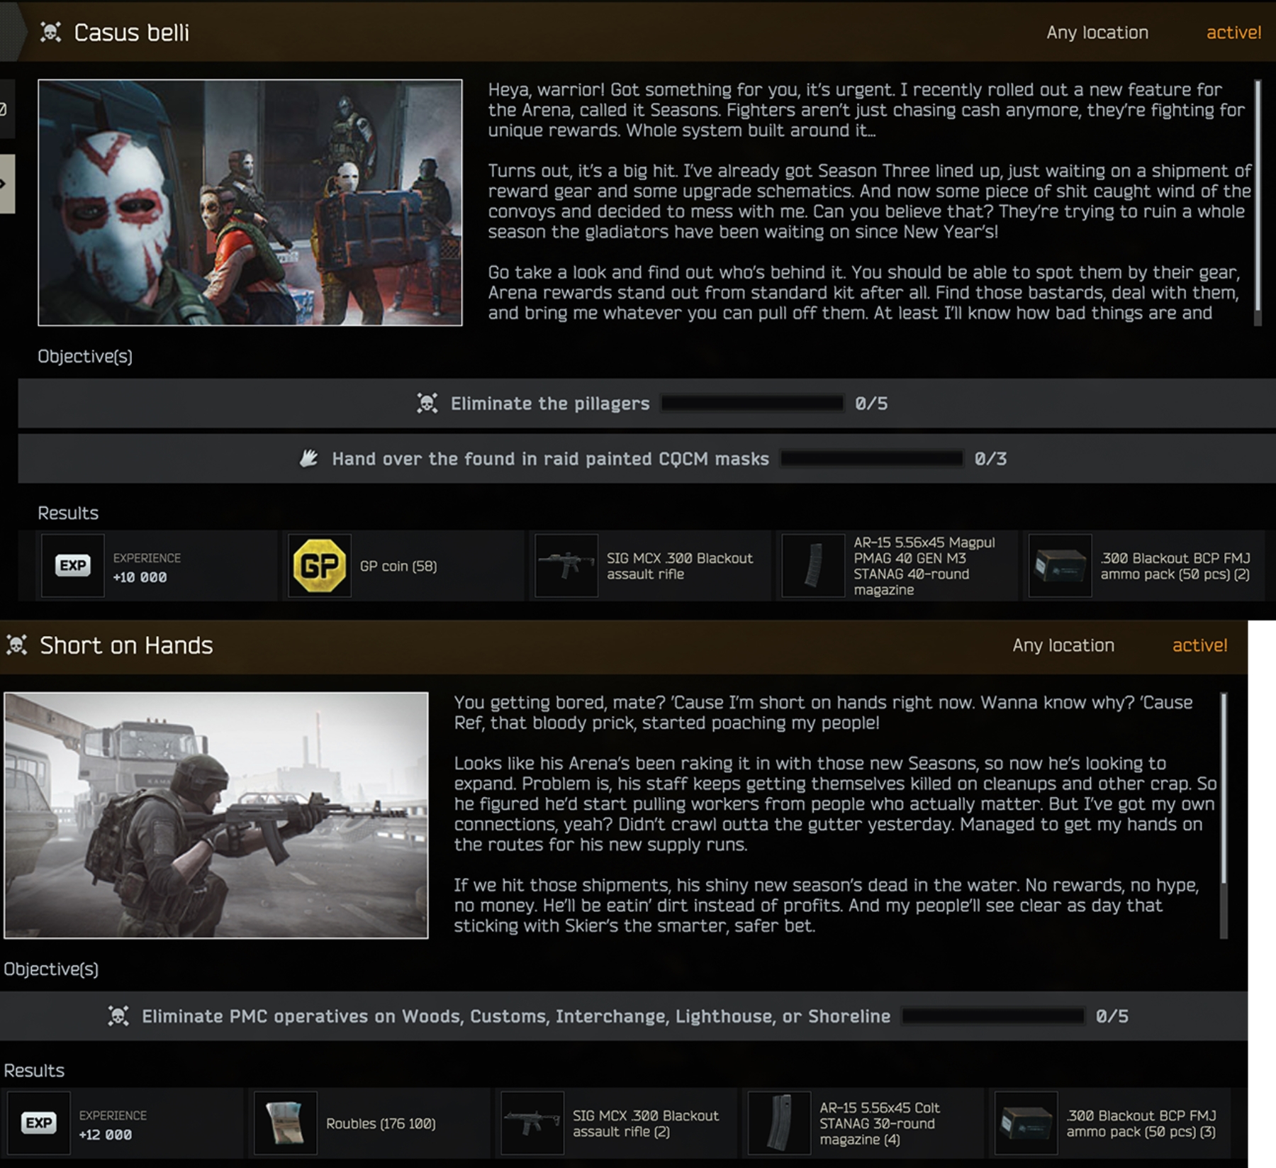Viewport: 1276px width, 1168px height.
Task: Open the Short on Hands quest header
Action: [x=624, y=645]
